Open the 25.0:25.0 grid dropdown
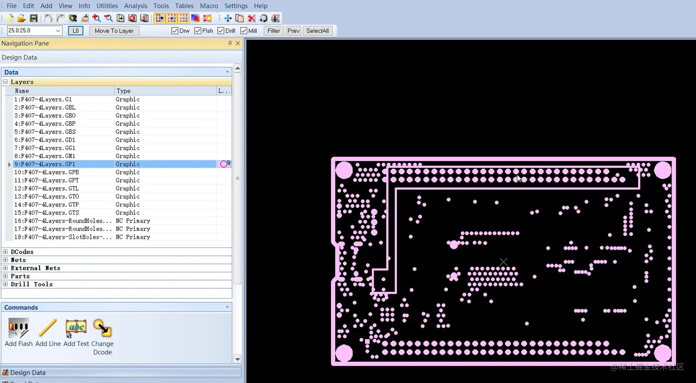This screenshot has width=696, height=383. pyautogui.click(x=58, y=31)
